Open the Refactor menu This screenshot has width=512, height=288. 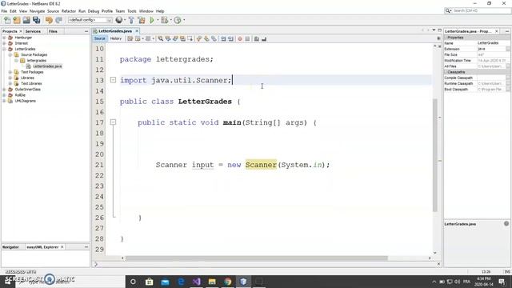click(x=69, y=11)
